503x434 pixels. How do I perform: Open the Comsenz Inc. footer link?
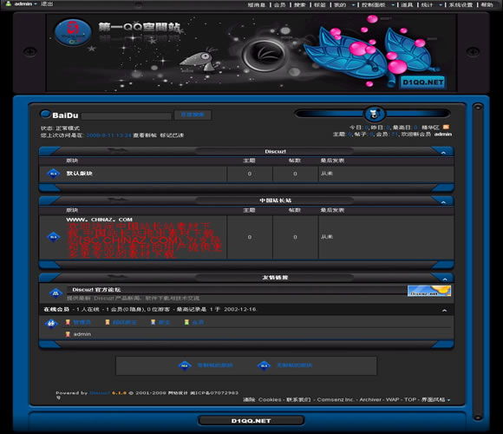point(336,399)
